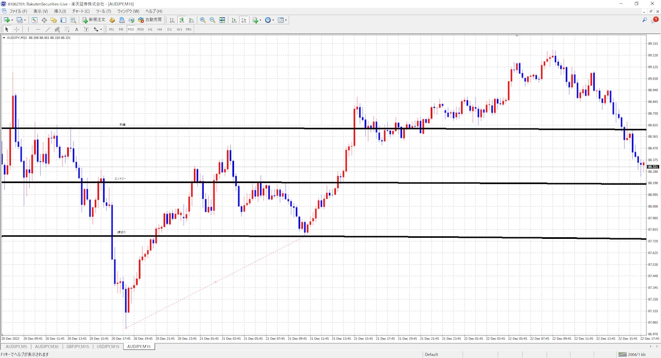
Task: Open the MetaTrader Market bag icon
Action: pyautogui.click(x=112, y=20)
